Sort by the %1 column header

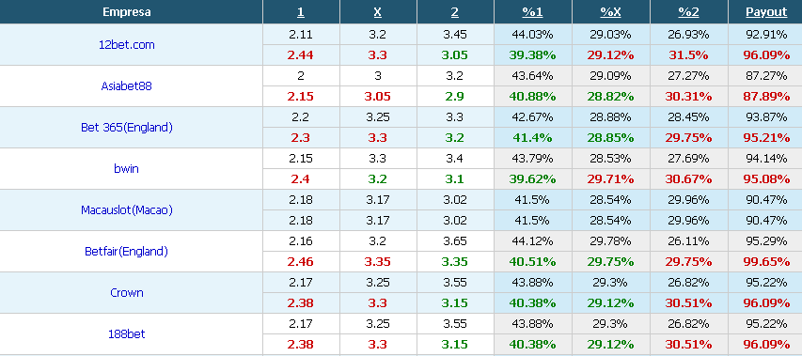tap(532, 12)
